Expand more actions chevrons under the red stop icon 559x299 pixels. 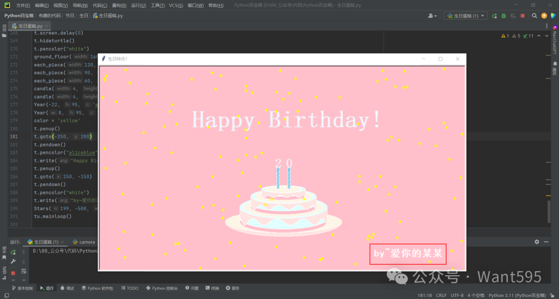coord(13,280)
